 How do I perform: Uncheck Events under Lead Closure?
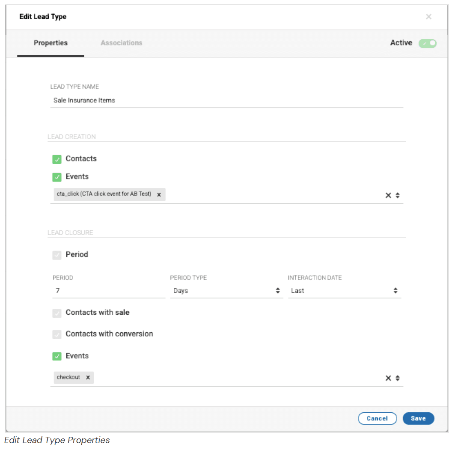click(x=57, y=356)
